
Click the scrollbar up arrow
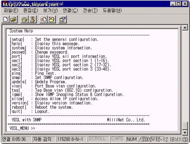(x=185, y=28)
